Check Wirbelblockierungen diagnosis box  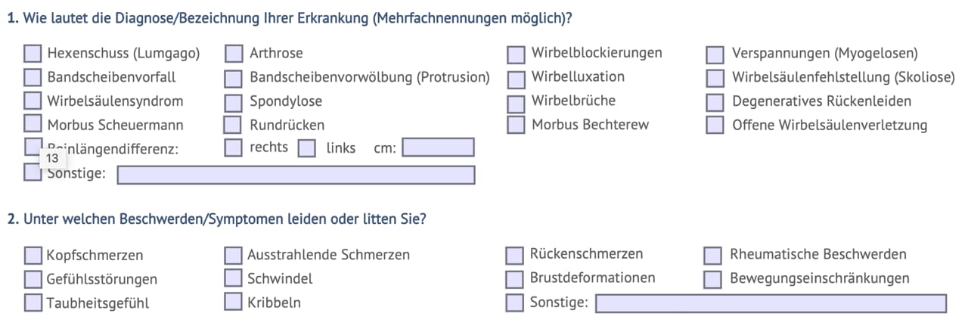(x=516, y=54)
